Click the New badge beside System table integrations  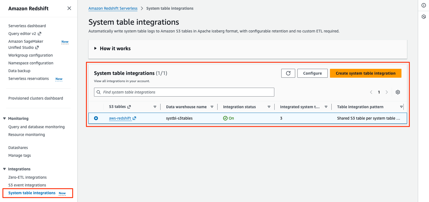tap(62, 193)
